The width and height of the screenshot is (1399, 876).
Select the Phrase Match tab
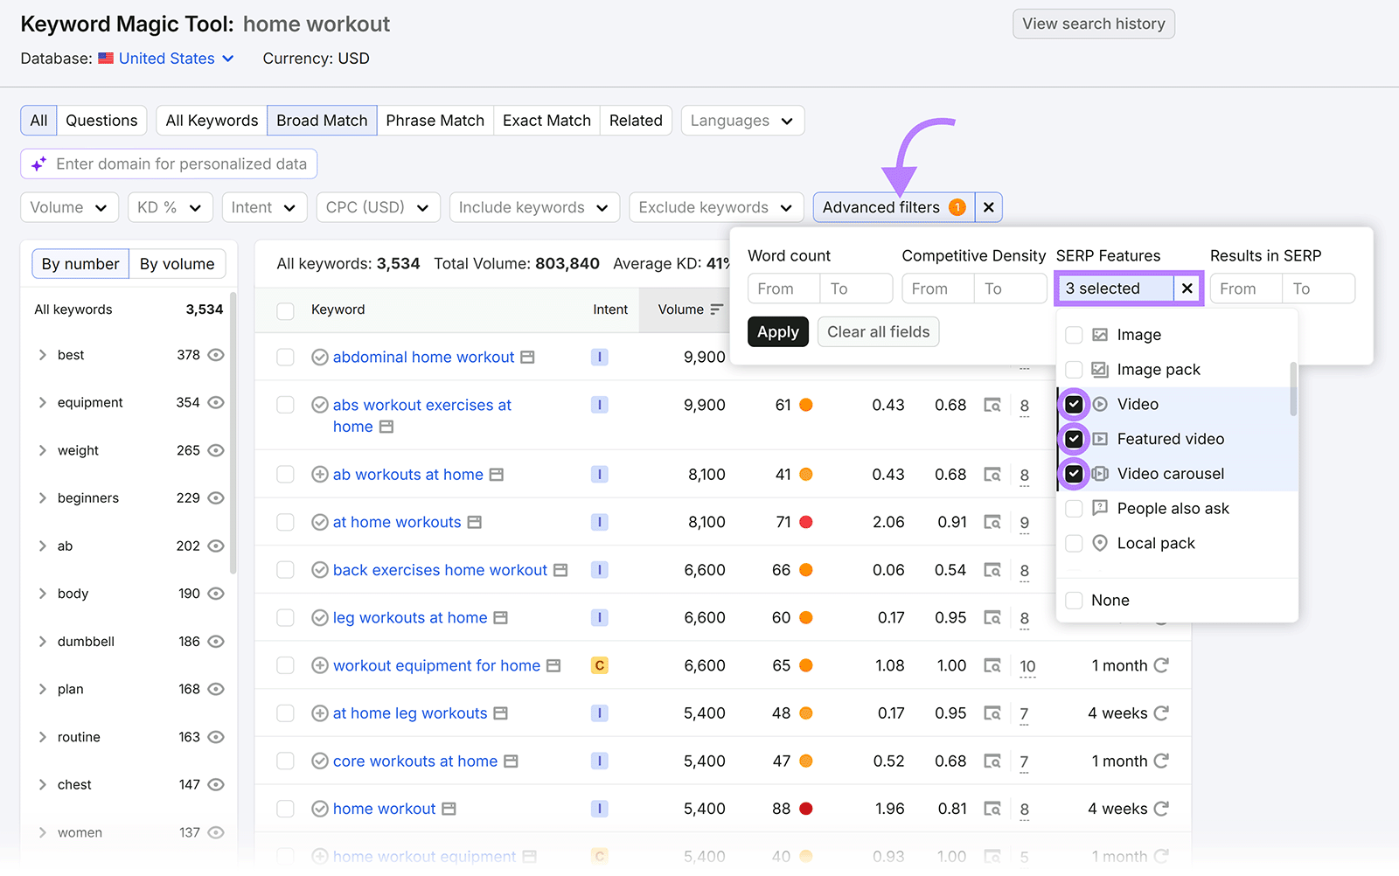[x=435, y=121]
